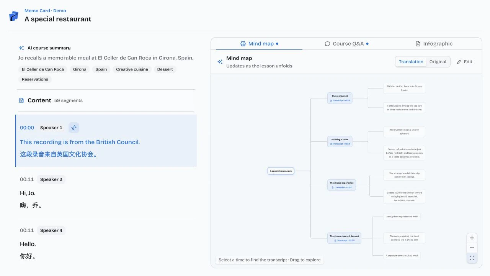Click the AI course summary sparkle icon
The width and height of the screenshot is (490, 276).
coord(21,48)
